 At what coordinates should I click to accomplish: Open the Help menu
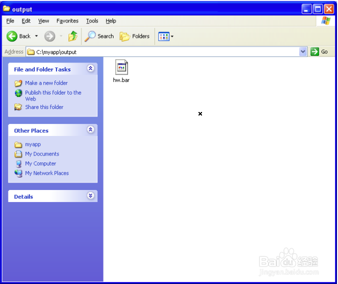111,21
